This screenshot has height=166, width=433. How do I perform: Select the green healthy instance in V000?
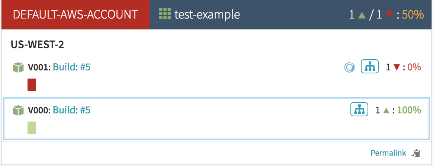pos(32,127)
